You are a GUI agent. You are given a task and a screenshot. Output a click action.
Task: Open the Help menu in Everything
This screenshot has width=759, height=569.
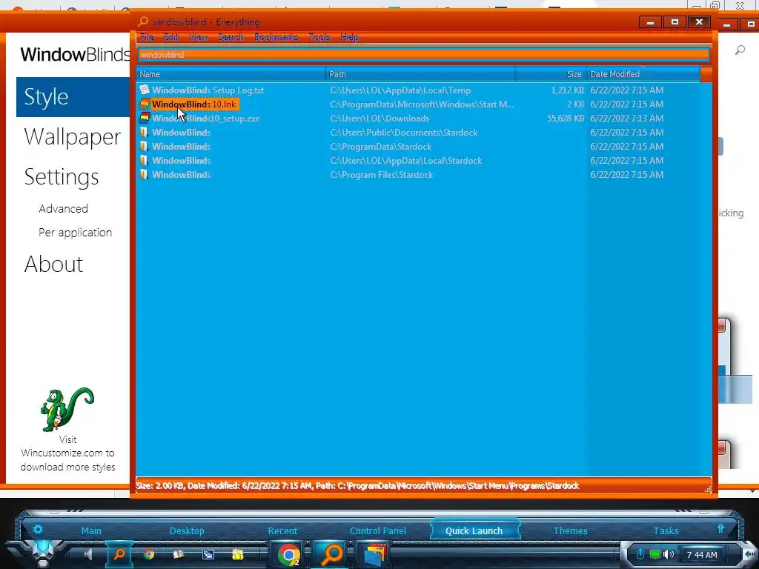click(350, 37)
